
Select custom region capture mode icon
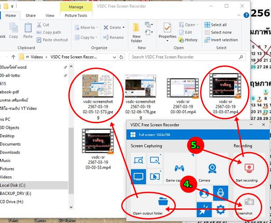point(155,160)
